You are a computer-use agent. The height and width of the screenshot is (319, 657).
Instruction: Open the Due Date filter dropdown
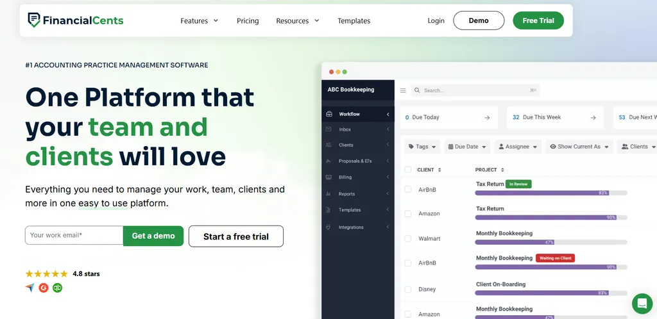click(467, 147)
